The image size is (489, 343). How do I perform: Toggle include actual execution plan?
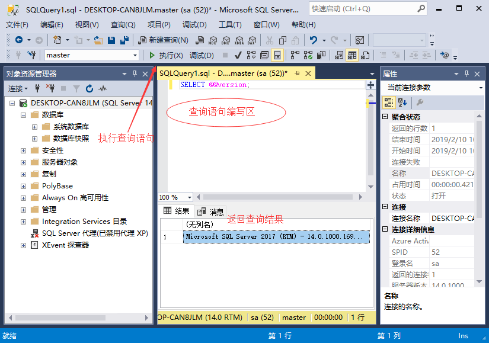[295, 55]
